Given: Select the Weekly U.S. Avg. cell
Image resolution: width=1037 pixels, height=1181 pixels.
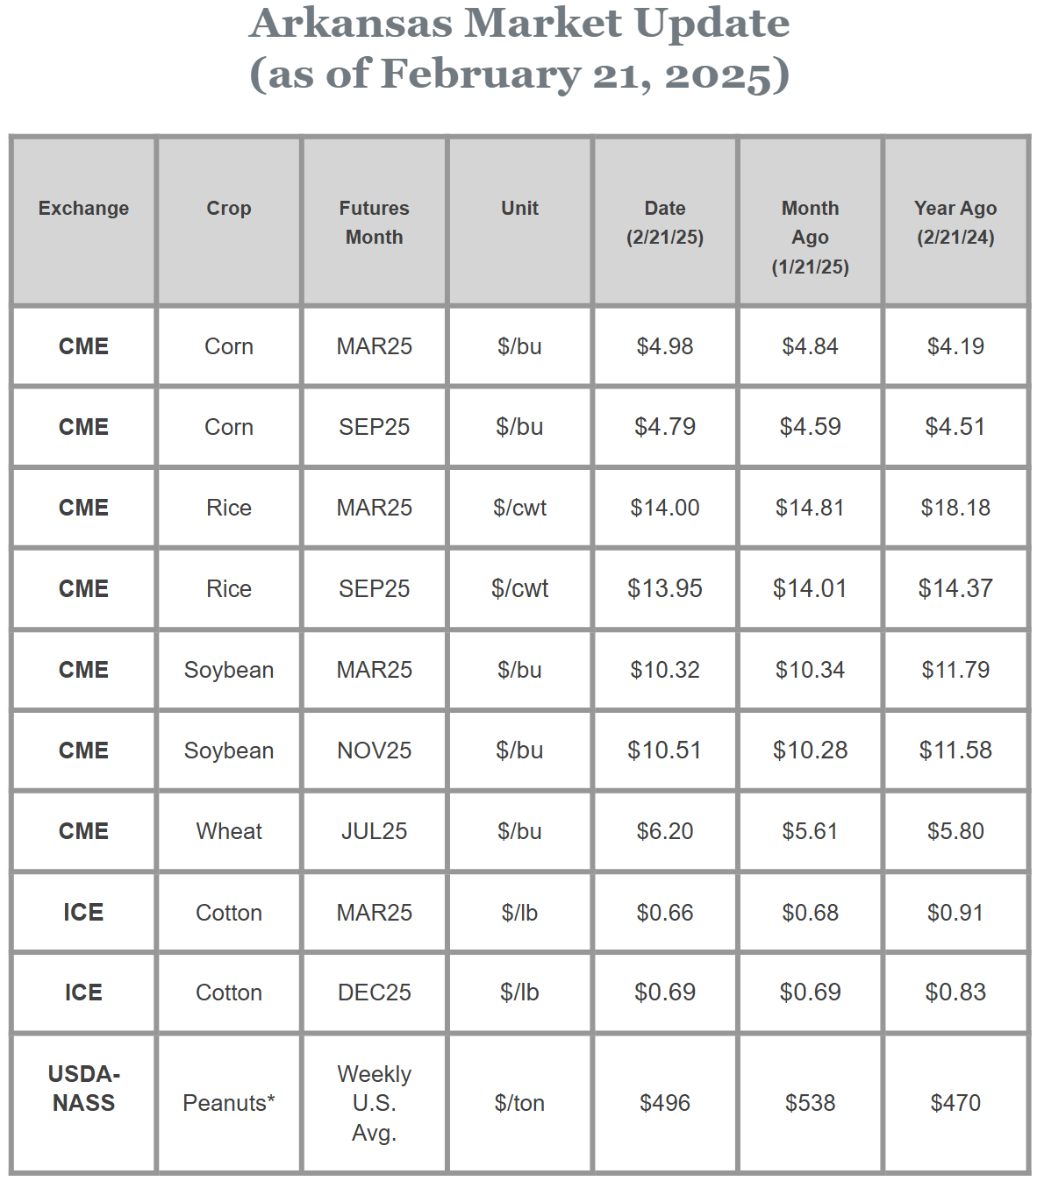Looking at the screenshot, I should 375,1103.
